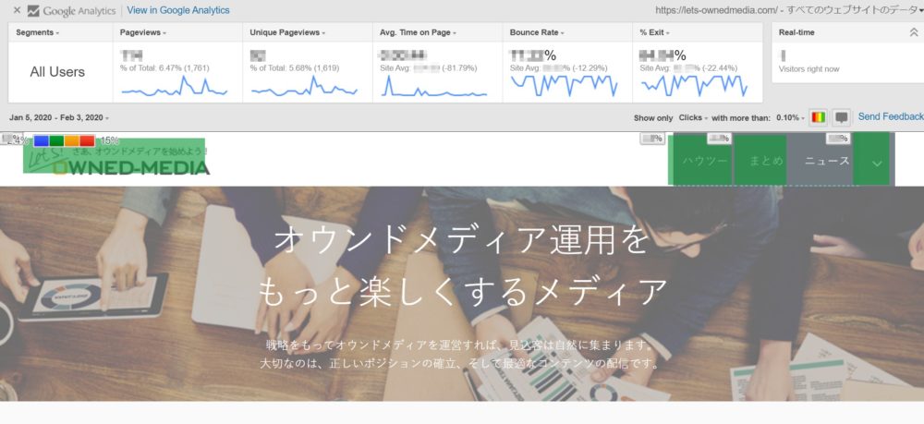Open the Segments dropdown

pos(39,32)
